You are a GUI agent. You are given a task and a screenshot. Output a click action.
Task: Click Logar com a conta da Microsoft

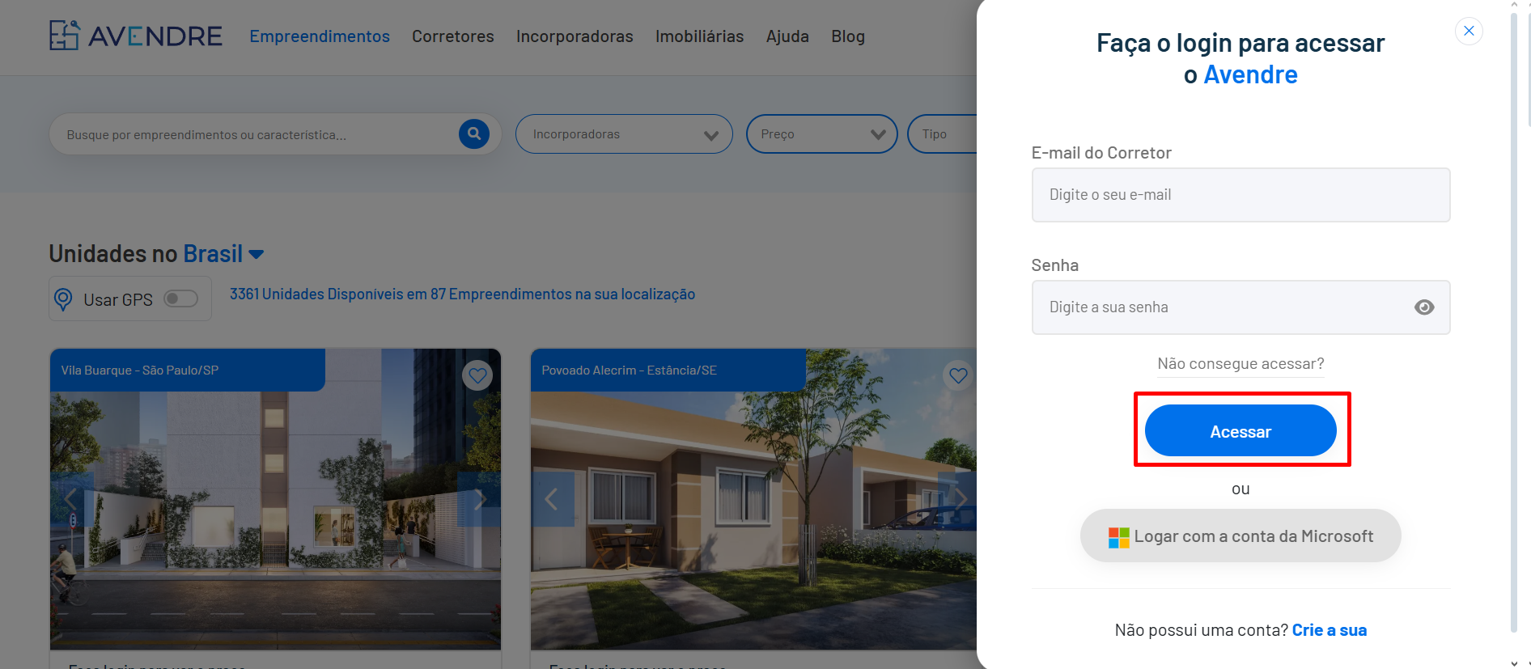coord(1240,536)
